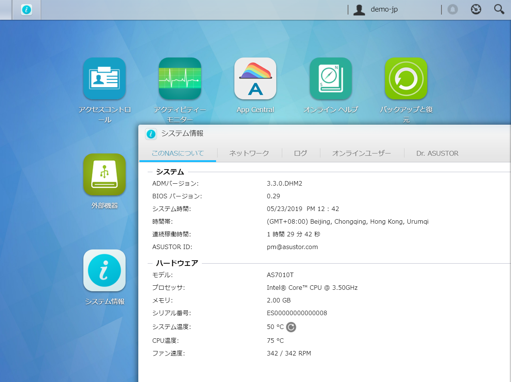Open the search magnifier
511x382 pixels.
pyautogui.click(x=499, y=9)
